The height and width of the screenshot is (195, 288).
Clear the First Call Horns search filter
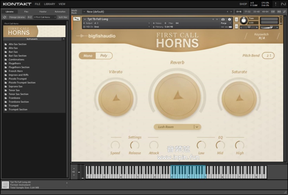(x=55, y=17)
